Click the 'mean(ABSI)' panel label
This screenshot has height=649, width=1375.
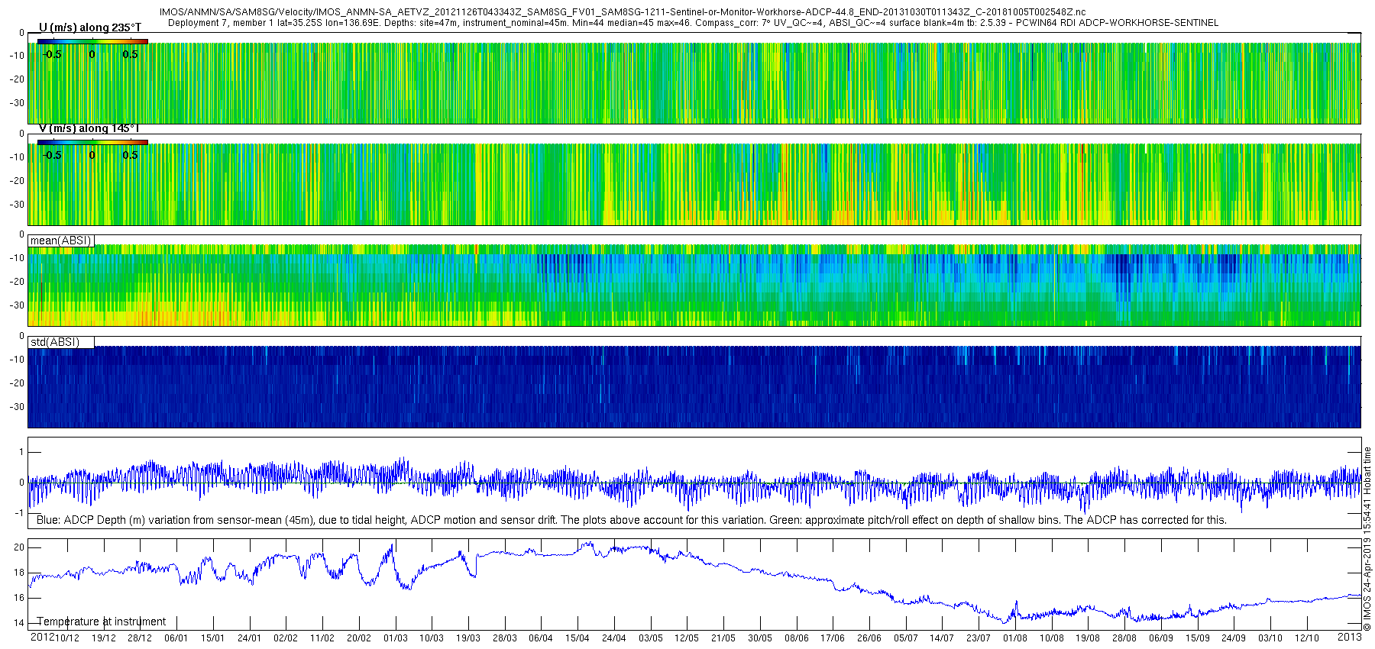(61, 241)
